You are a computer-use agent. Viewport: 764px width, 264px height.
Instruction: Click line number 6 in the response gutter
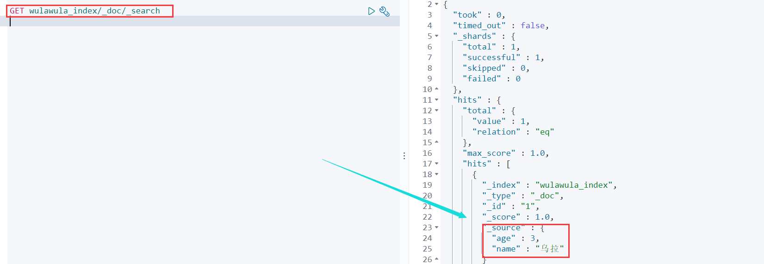(x=429, y=47)
